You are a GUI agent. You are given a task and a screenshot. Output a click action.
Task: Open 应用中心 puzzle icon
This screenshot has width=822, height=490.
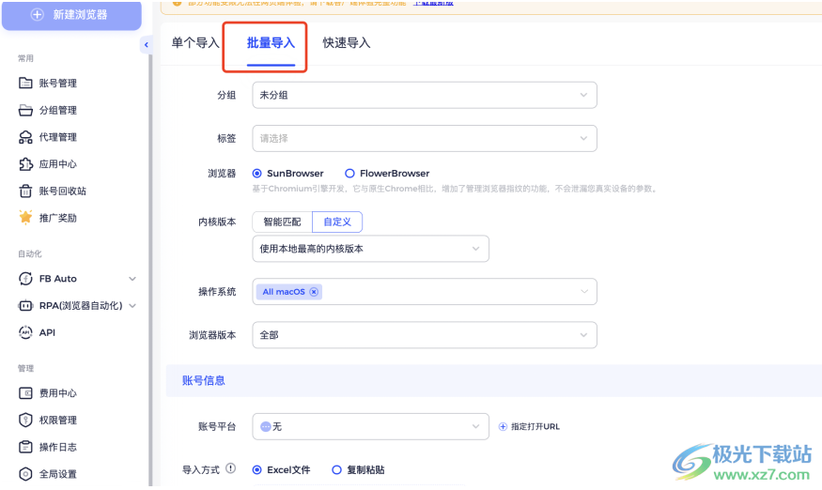pyautogui.click(x=25, y=164)
